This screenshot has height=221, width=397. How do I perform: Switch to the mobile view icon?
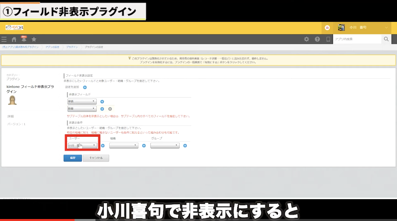tap(328, 39)
